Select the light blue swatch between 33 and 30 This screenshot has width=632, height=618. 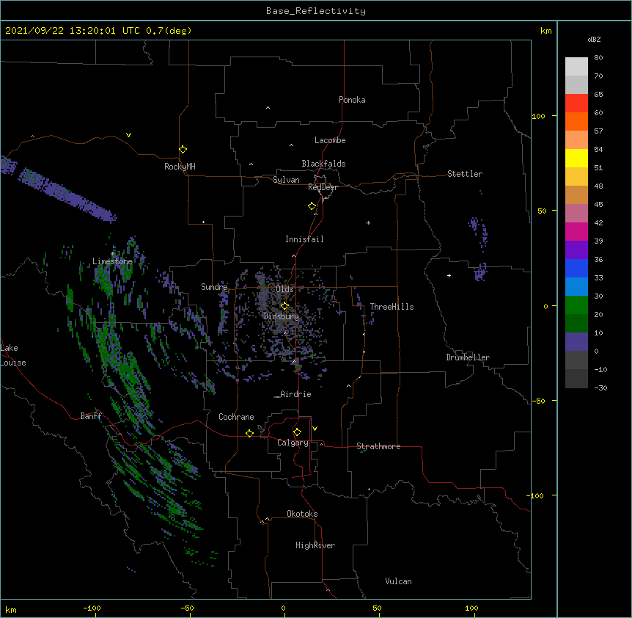pos(576,287)
